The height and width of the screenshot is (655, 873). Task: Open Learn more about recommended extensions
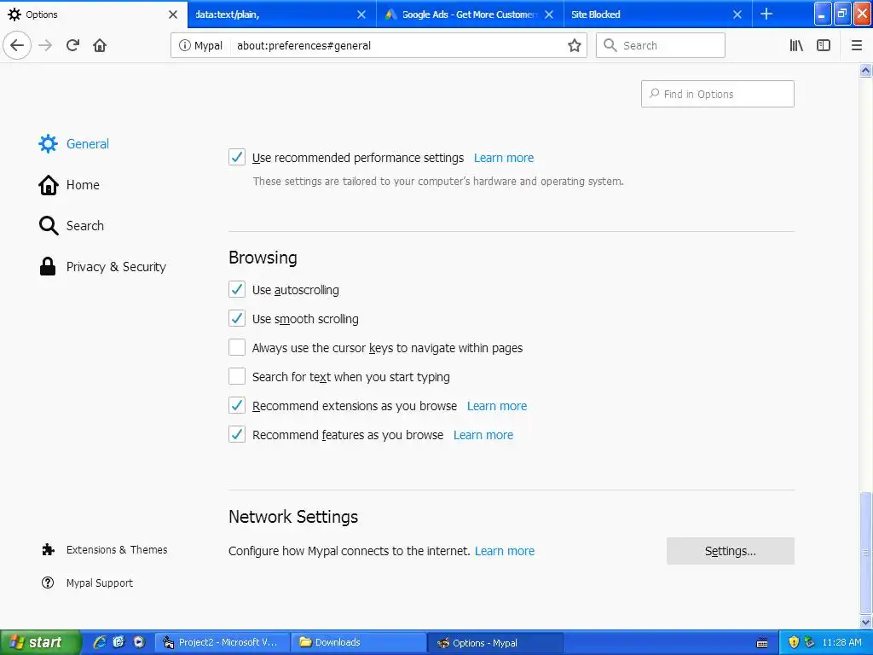coord(497,406)
